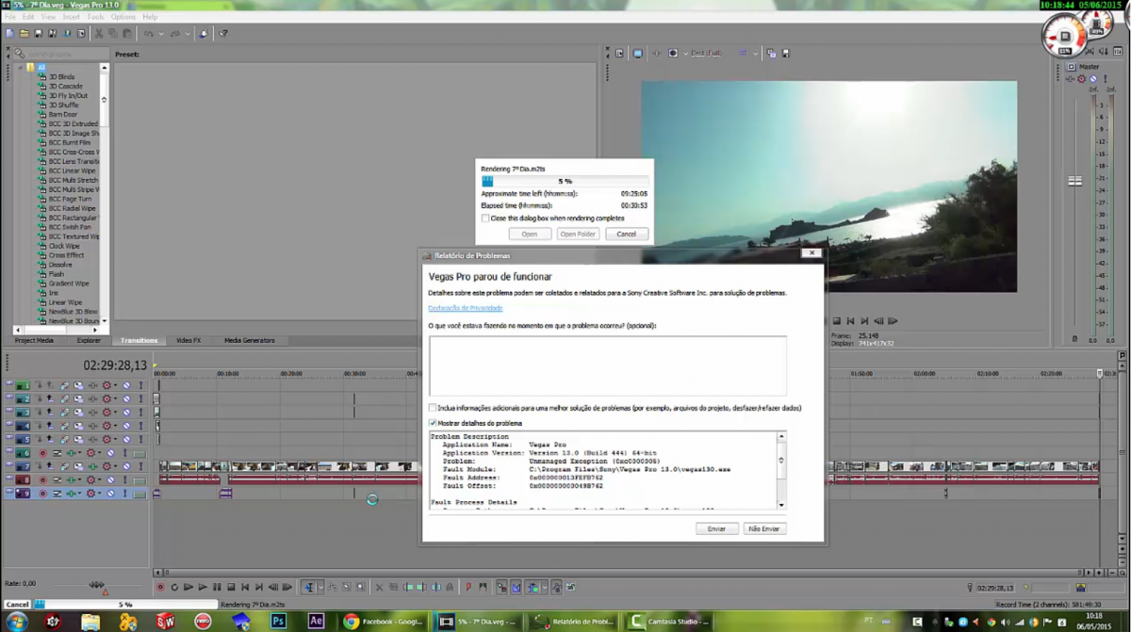Open Track FX on video track 1
Image resolution: width=1131 pixels, height=632 pixels.
[92, 385]
